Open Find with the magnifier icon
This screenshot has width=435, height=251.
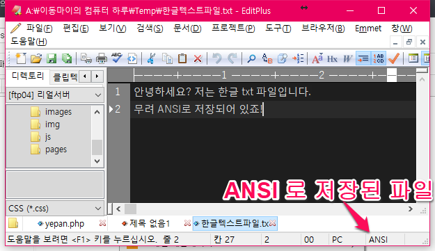(x=251, y=58)
